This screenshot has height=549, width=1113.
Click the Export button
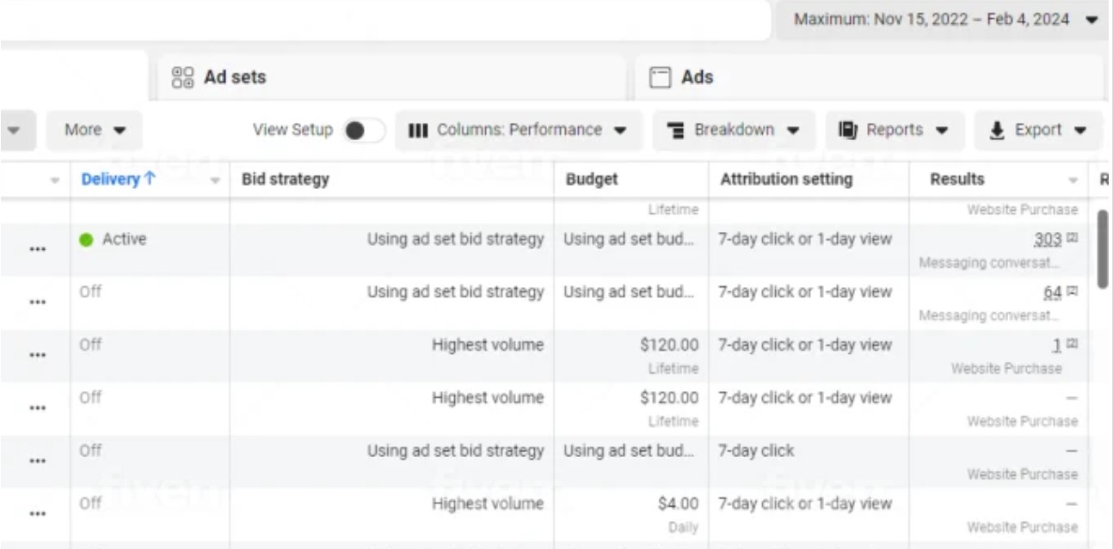tap(1037, 131)
